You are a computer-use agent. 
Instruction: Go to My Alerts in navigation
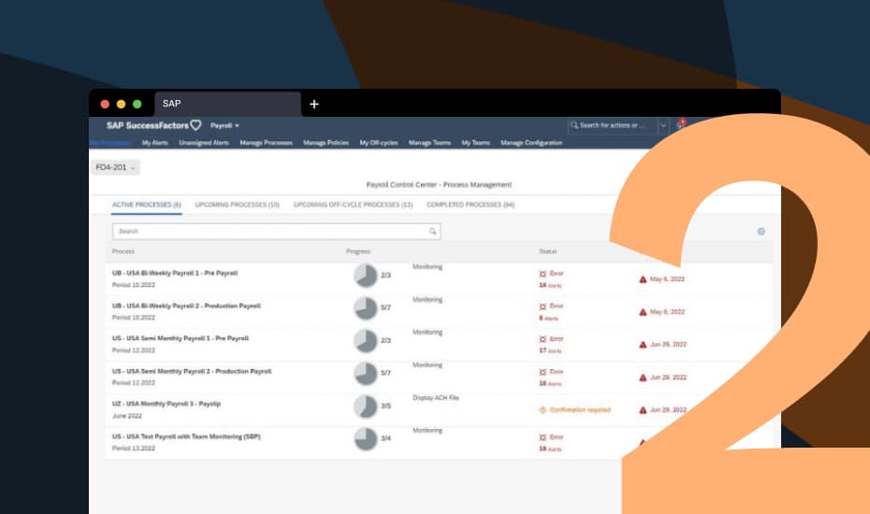(154, 143)
